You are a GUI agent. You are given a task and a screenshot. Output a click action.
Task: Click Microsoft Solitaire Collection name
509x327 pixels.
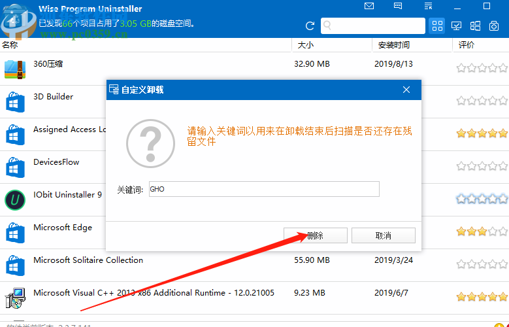pos(88,260)
